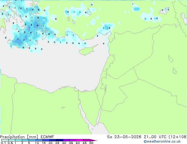Click the legend tick label '40'
Image resolution: width=187 pixels, height=144 pixels.
click(x=78, y=143)
